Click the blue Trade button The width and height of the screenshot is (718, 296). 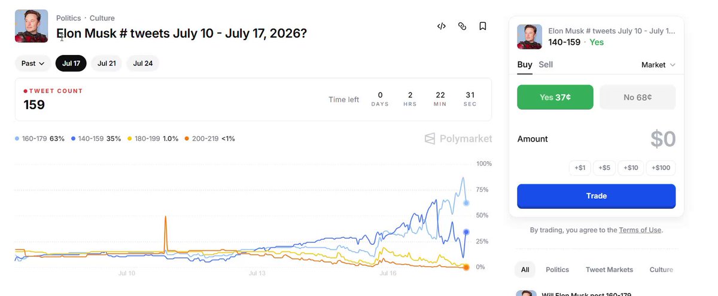point(597,196)
